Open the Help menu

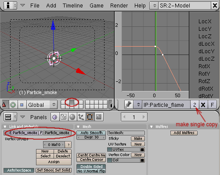pyautogui.click(x=140, y=6)
